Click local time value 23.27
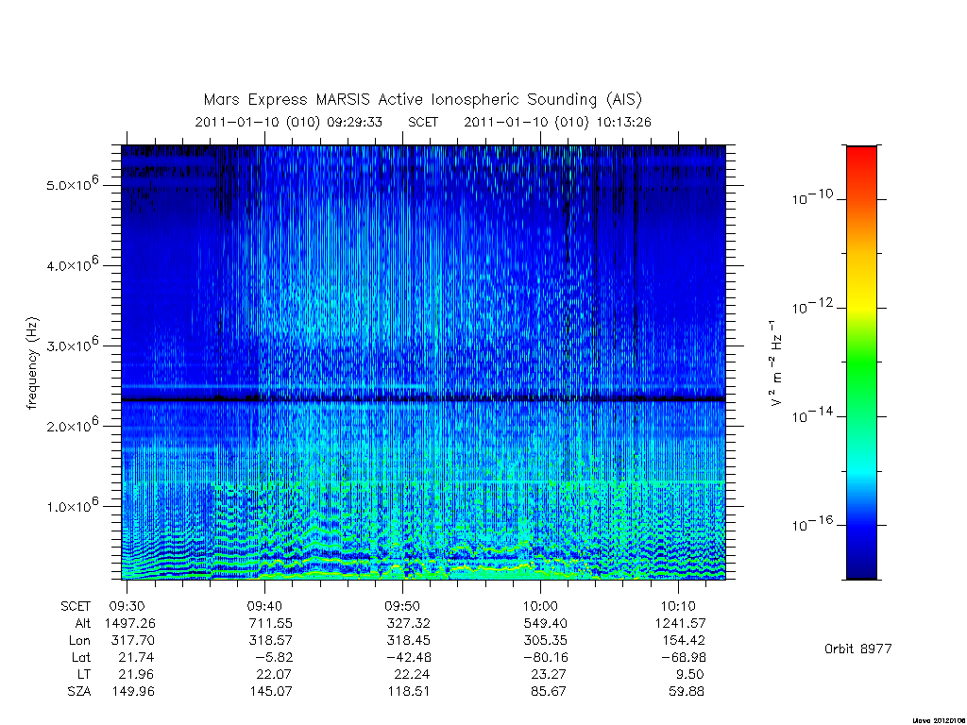Viewport: 967px width, 725px height. 549,674
